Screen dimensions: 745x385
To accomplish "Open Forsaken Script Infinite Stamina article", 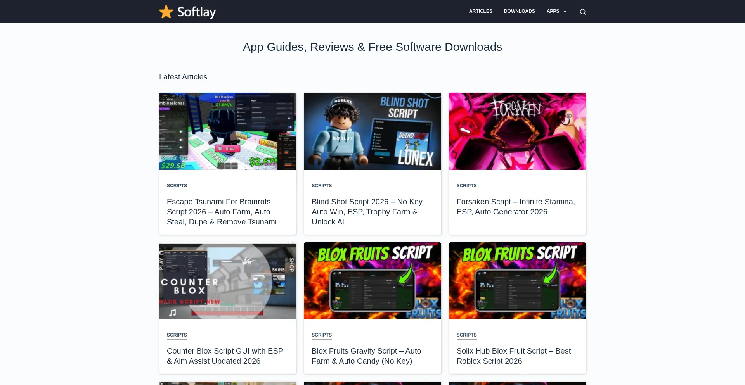I will coord(516,207).
